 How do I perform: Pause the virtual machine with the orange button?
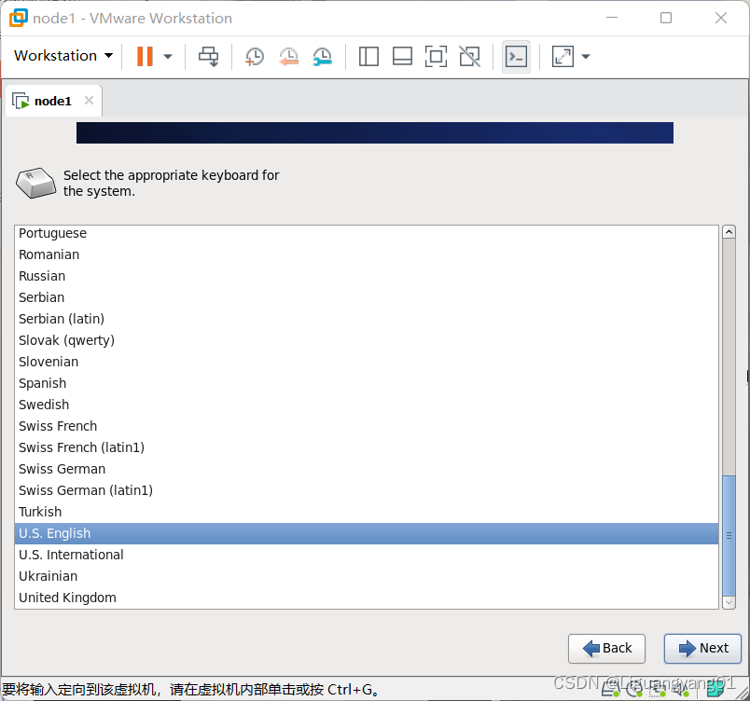(145, 56)
